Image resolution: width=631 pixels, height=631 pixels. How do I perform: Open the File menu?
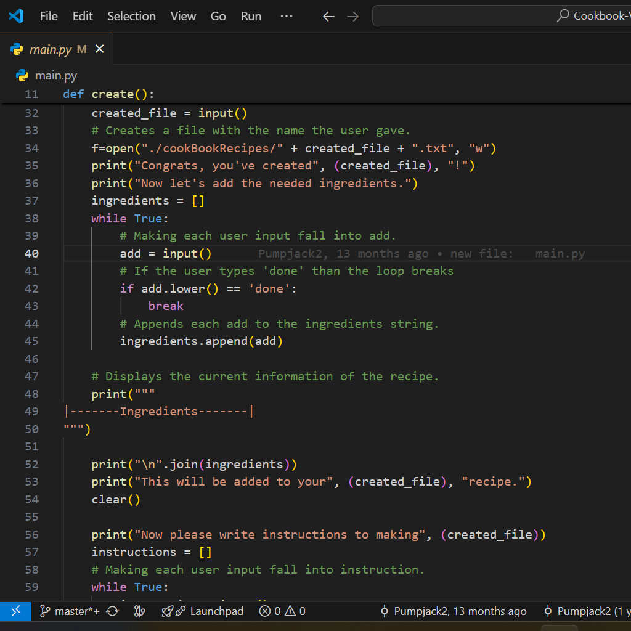49,16
